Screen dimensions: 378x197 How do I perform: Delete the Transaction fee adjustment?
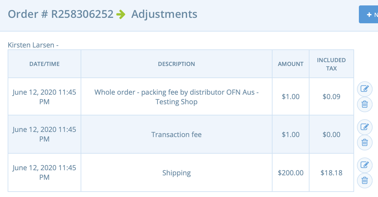tap(365, 142)
